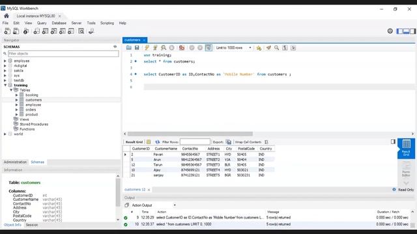Toggle the left sidebar panel
417x234 pixels.
click(x=399, y=31)
